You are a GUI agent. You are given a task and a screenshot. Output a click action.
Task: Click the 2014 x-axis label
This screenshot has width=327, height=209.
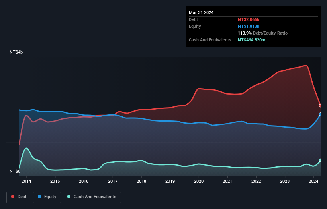point(26,181)
